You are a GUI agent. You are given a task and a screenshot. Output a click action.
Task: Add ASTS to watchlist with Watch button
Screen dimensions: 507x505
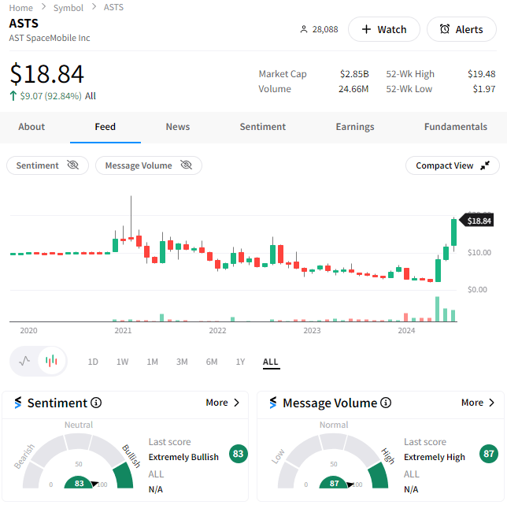click(384, 29)
